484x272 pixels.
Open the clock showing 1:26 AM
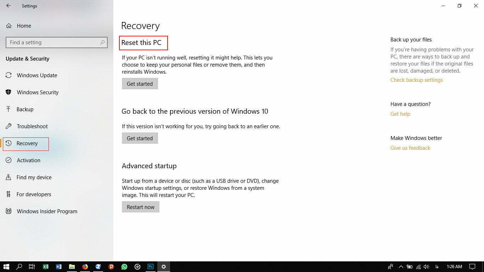coord(454,267)
